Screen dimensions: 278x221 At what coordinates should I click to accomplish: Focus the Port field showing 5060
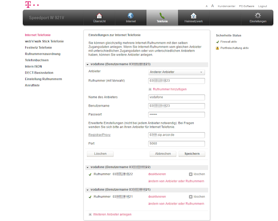176,143
